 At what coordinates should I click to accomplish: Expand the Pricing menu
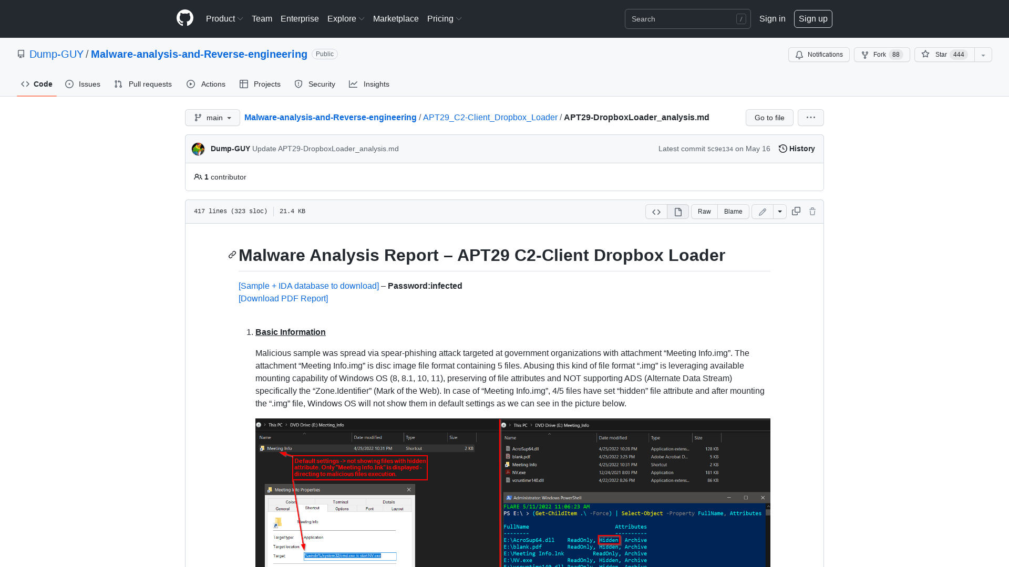pyautogui.click(x=444, y=18)
